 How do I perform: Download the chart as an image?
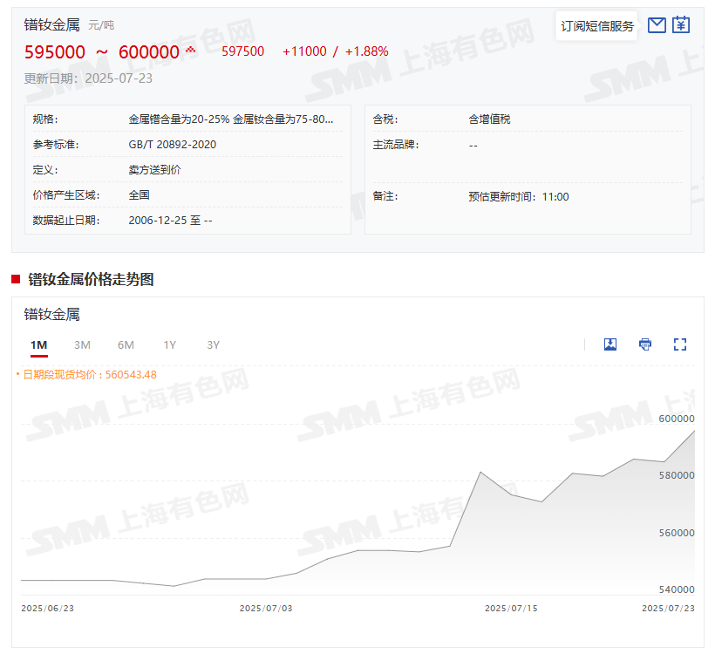pyautogui.click(x=610, y=344)
